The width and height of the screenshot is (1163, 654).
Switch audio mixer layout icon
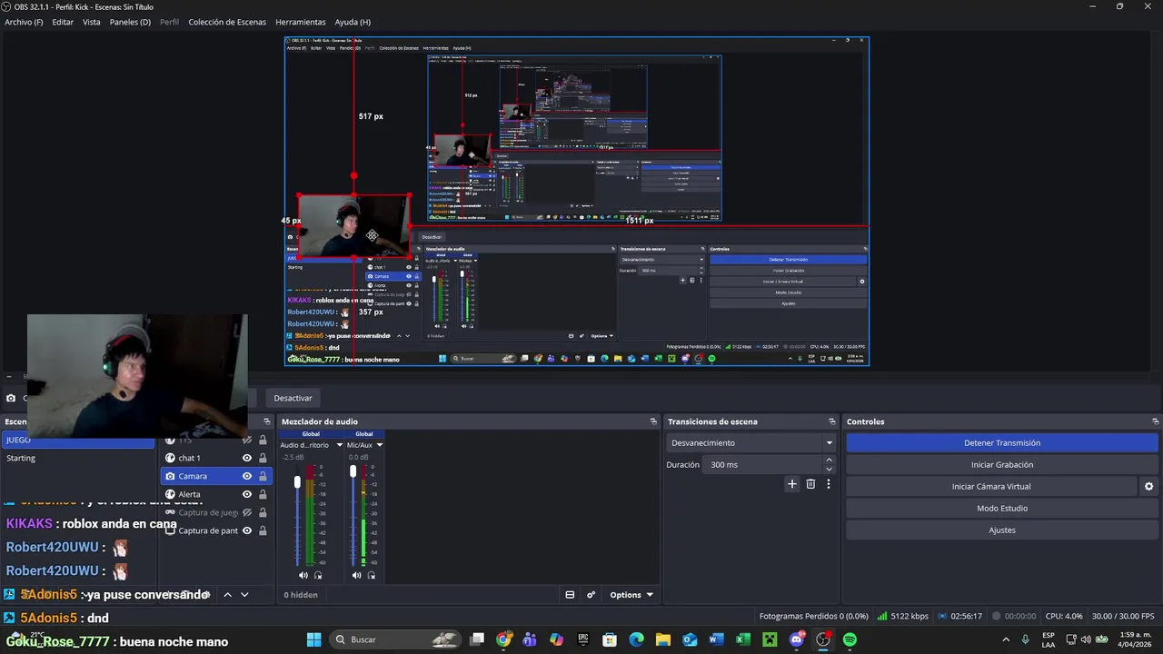[x=570, y=595]
